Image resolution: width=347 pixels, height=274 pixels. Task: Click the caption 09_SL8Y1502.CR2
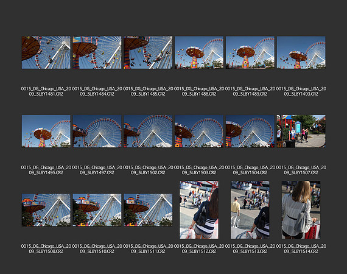pos(148,173)
